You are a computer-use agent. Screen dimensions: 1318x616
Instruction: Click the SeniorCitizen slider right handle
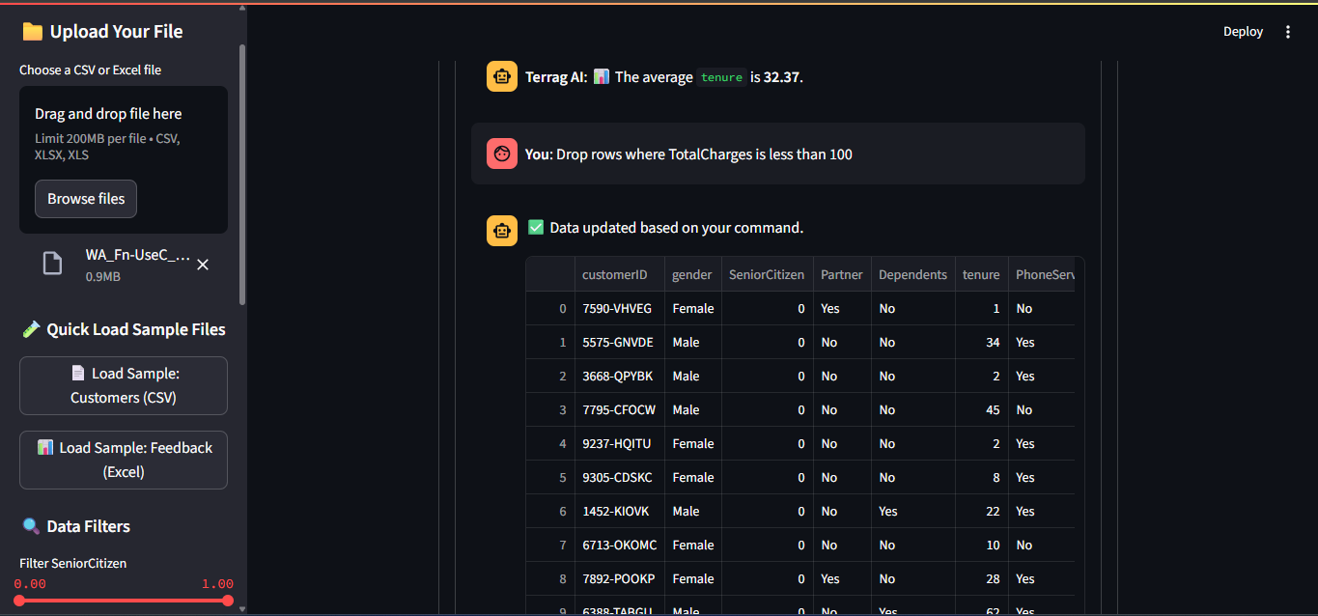click(228, 601)
